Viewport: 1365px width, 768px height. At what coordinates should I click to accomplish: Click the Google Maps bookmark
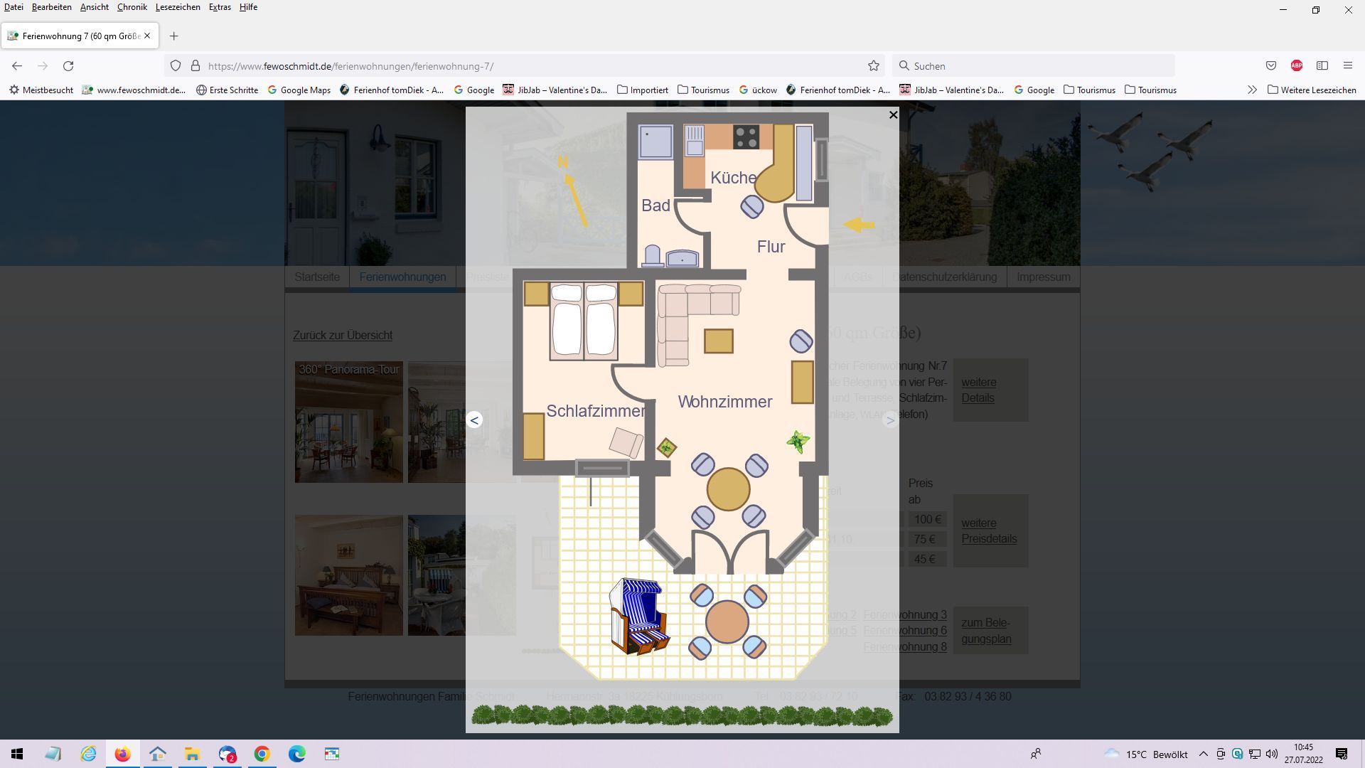click(299, 90)
